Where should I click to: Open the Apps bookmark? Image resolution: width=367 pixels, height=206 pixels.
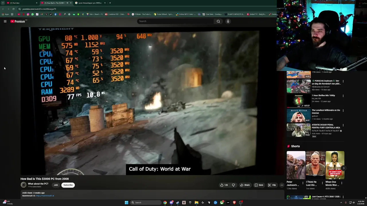pyautogui.click(x=5, y=14)
